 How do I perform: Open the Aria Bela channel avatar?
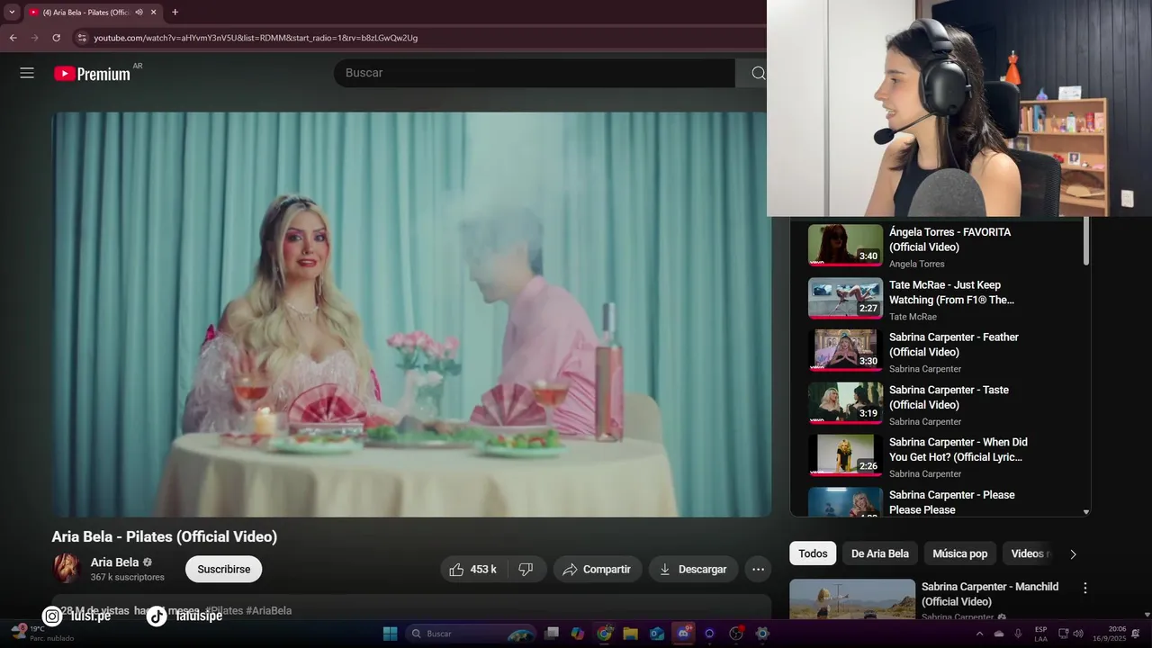coord(67,569)
